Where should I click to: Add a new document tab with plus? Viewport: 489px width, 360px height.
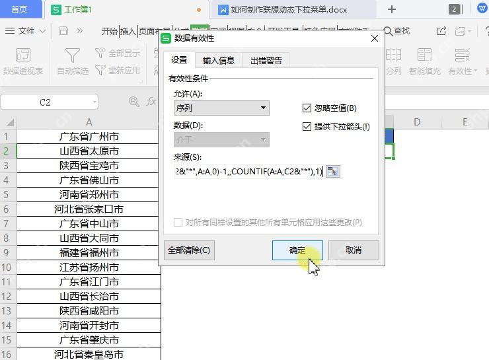tap(392, 9)
